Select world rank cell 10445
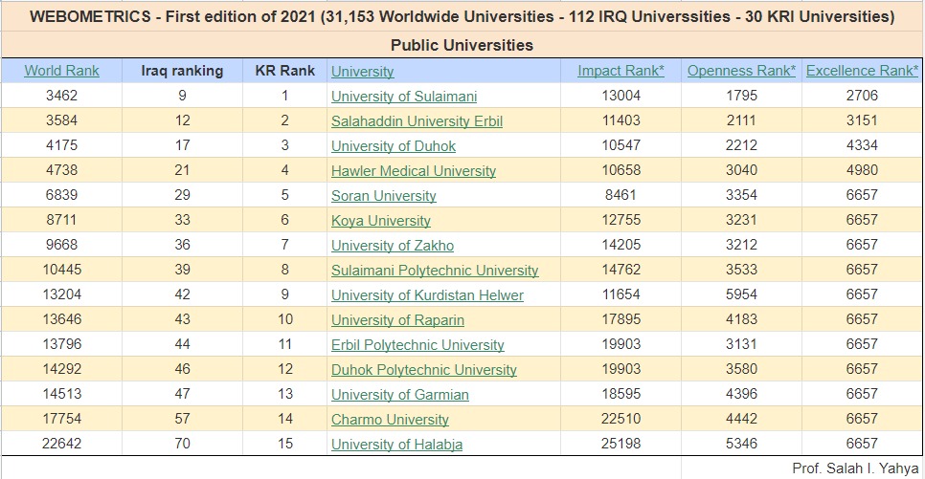The width and height of the screenshot is (925, 479). (x=61, y=270)
